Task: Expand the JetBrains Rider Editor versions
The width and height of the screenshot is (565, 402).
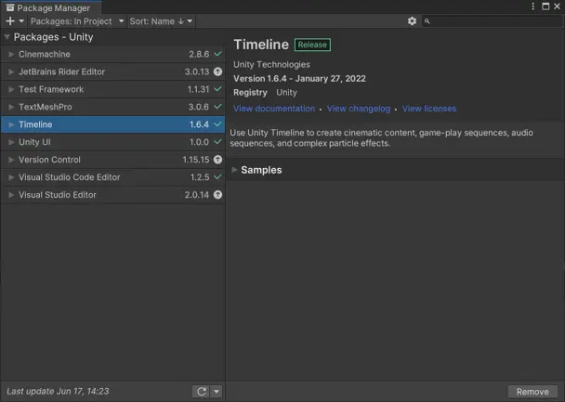Action: 11,71
